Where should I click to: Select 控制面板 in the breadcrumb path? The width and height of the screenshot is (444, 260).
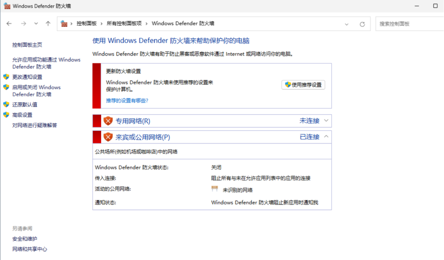tap(86, 24)
